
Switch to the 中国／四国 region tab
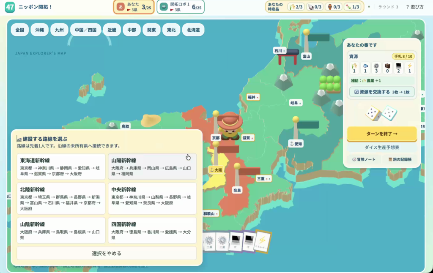coord(85,30)
